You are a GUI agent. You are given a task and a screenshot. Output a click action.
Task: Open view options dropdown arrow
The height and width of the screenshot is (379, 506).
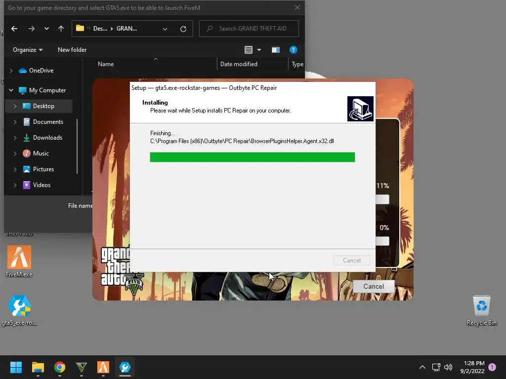pos(259,50)
